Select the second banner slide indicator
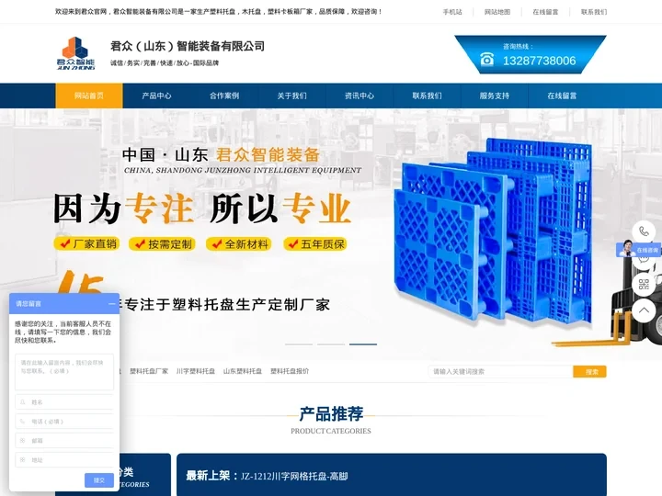The width and height of the screenshot is (662, 496). pyautogui.click(x=331, y=344)
